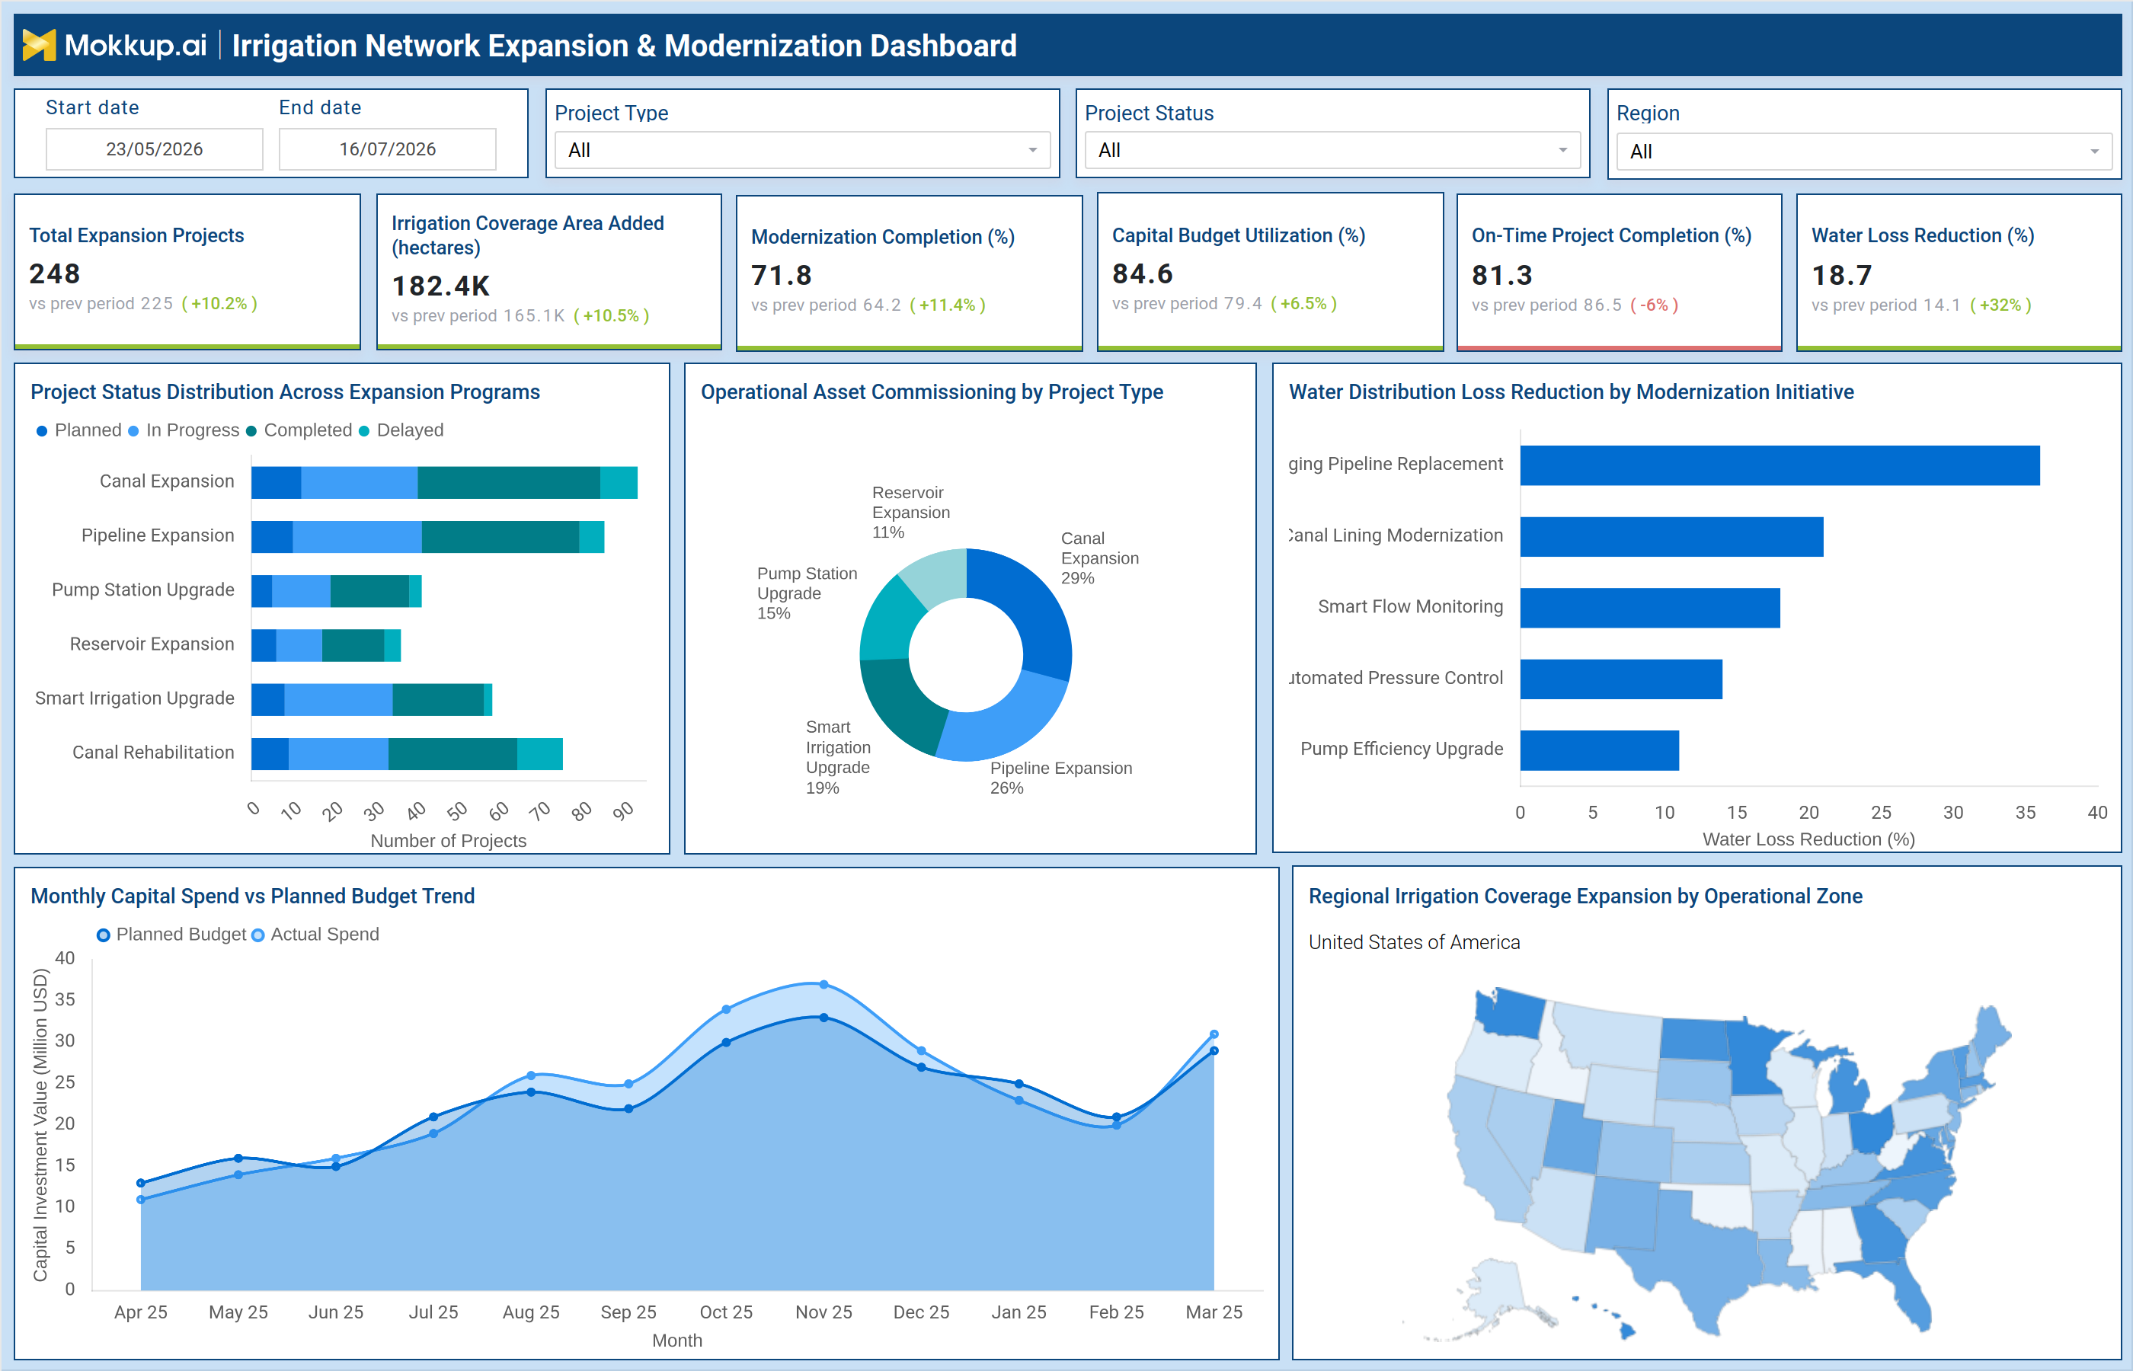Click the Smart Flow Monitoring bar

click(x=1651, y=608)
